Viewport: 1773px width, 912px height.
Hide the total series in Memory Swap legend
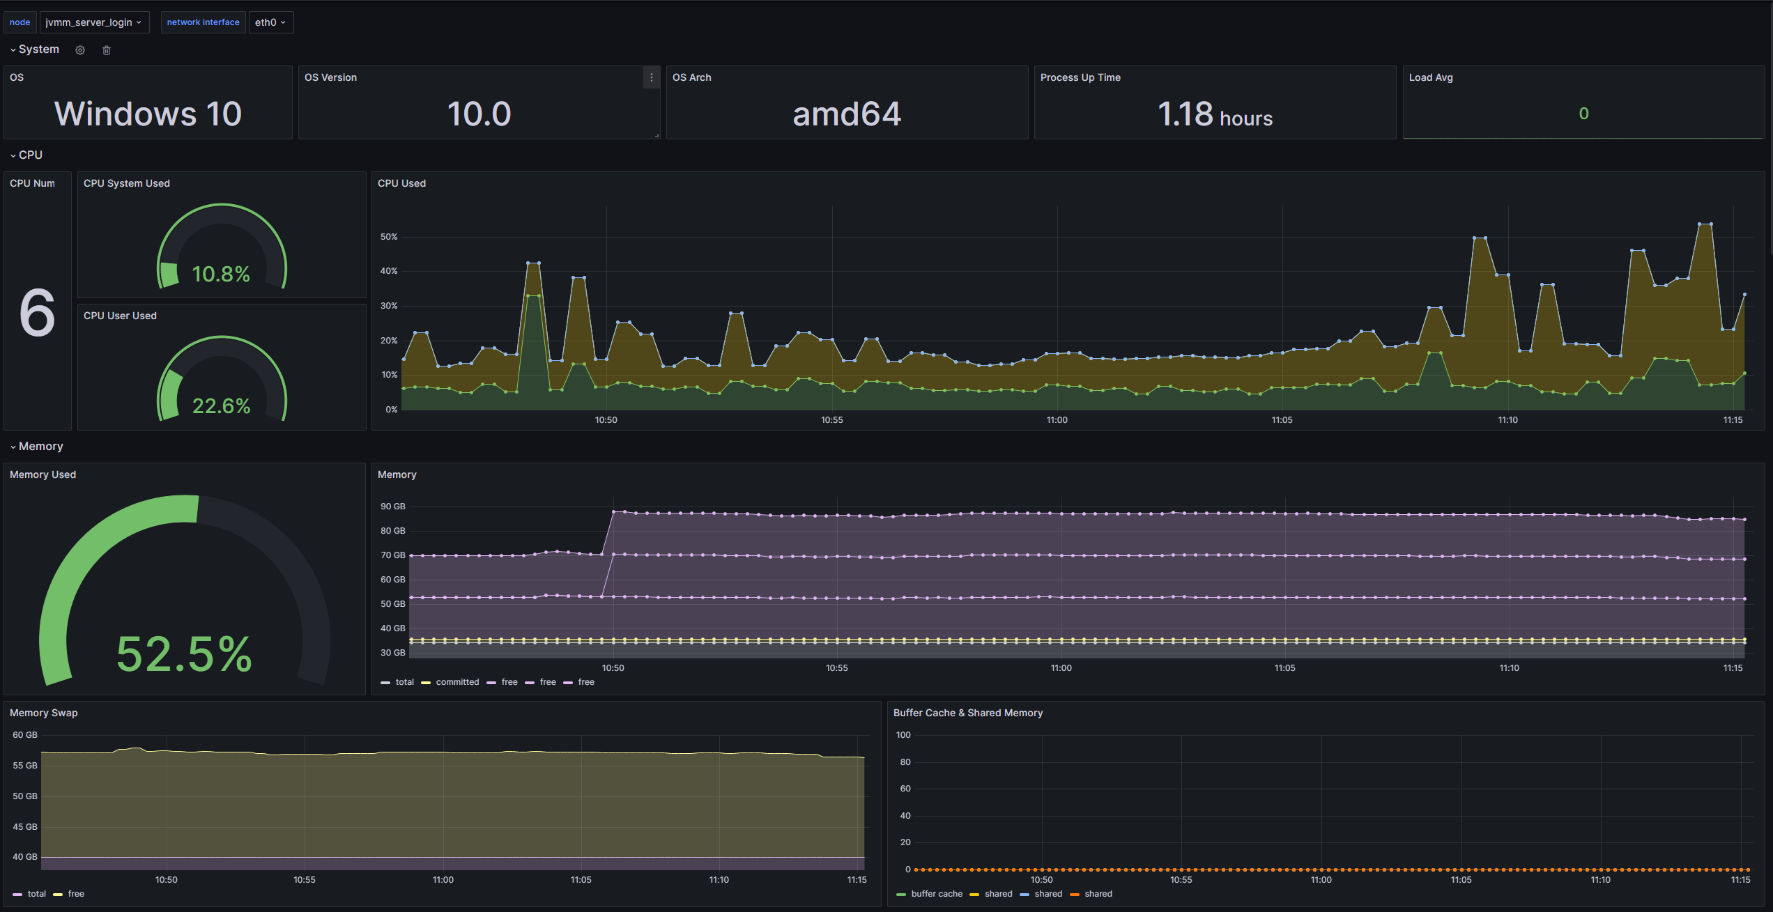point(36,894)
